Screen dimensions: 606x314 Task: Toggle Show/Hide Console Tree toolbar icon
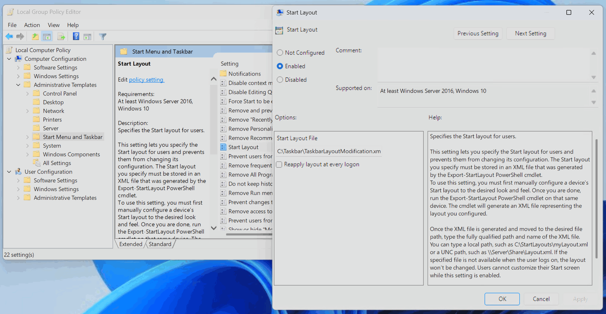click(x=47, y=37)
